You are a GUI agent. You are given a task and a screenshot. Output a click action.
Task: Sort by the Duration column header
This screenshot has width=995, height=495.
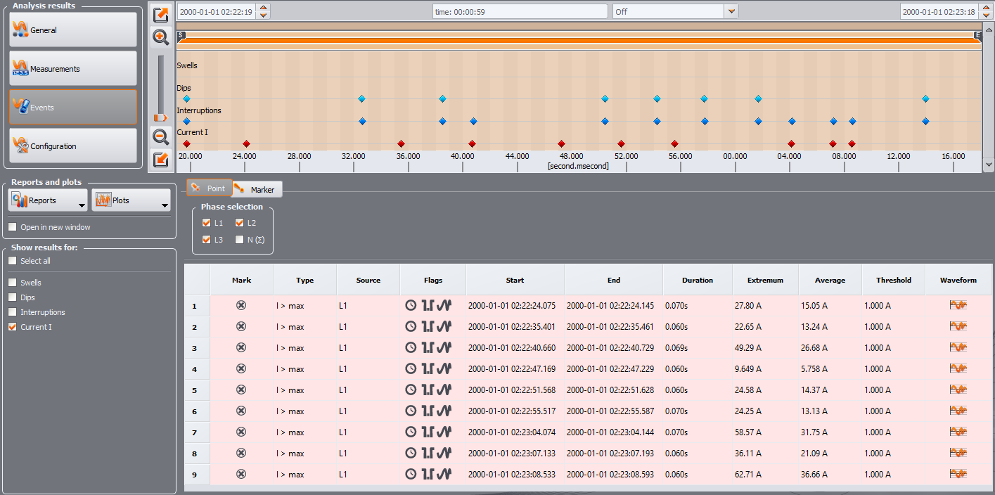click(x=698, y=280)
